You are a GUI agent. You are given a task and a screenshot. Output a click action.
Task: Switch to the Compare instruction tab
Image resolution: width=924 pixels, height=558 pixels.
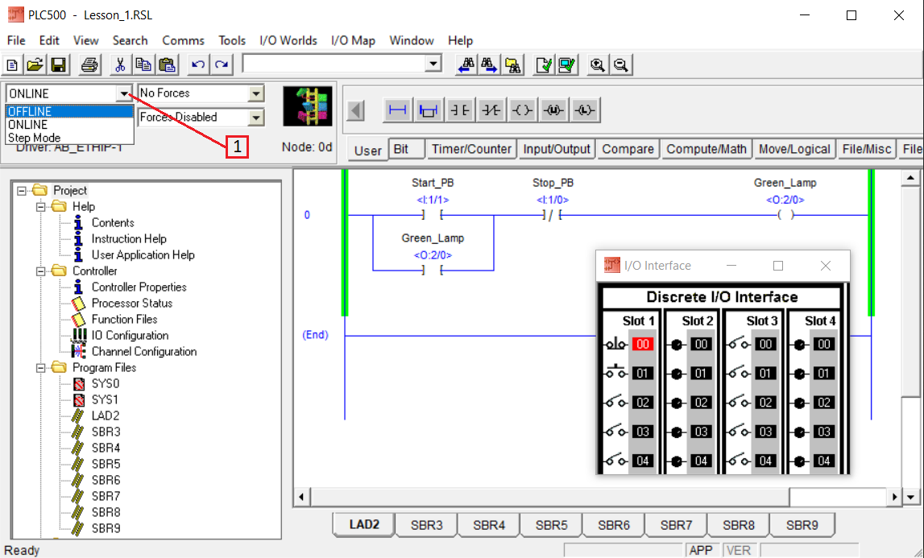[628, 149]
